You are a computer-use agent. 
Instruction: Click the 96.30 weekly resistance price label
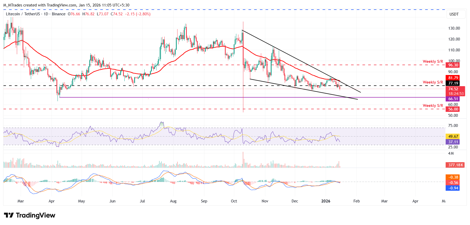click(453, 65)
